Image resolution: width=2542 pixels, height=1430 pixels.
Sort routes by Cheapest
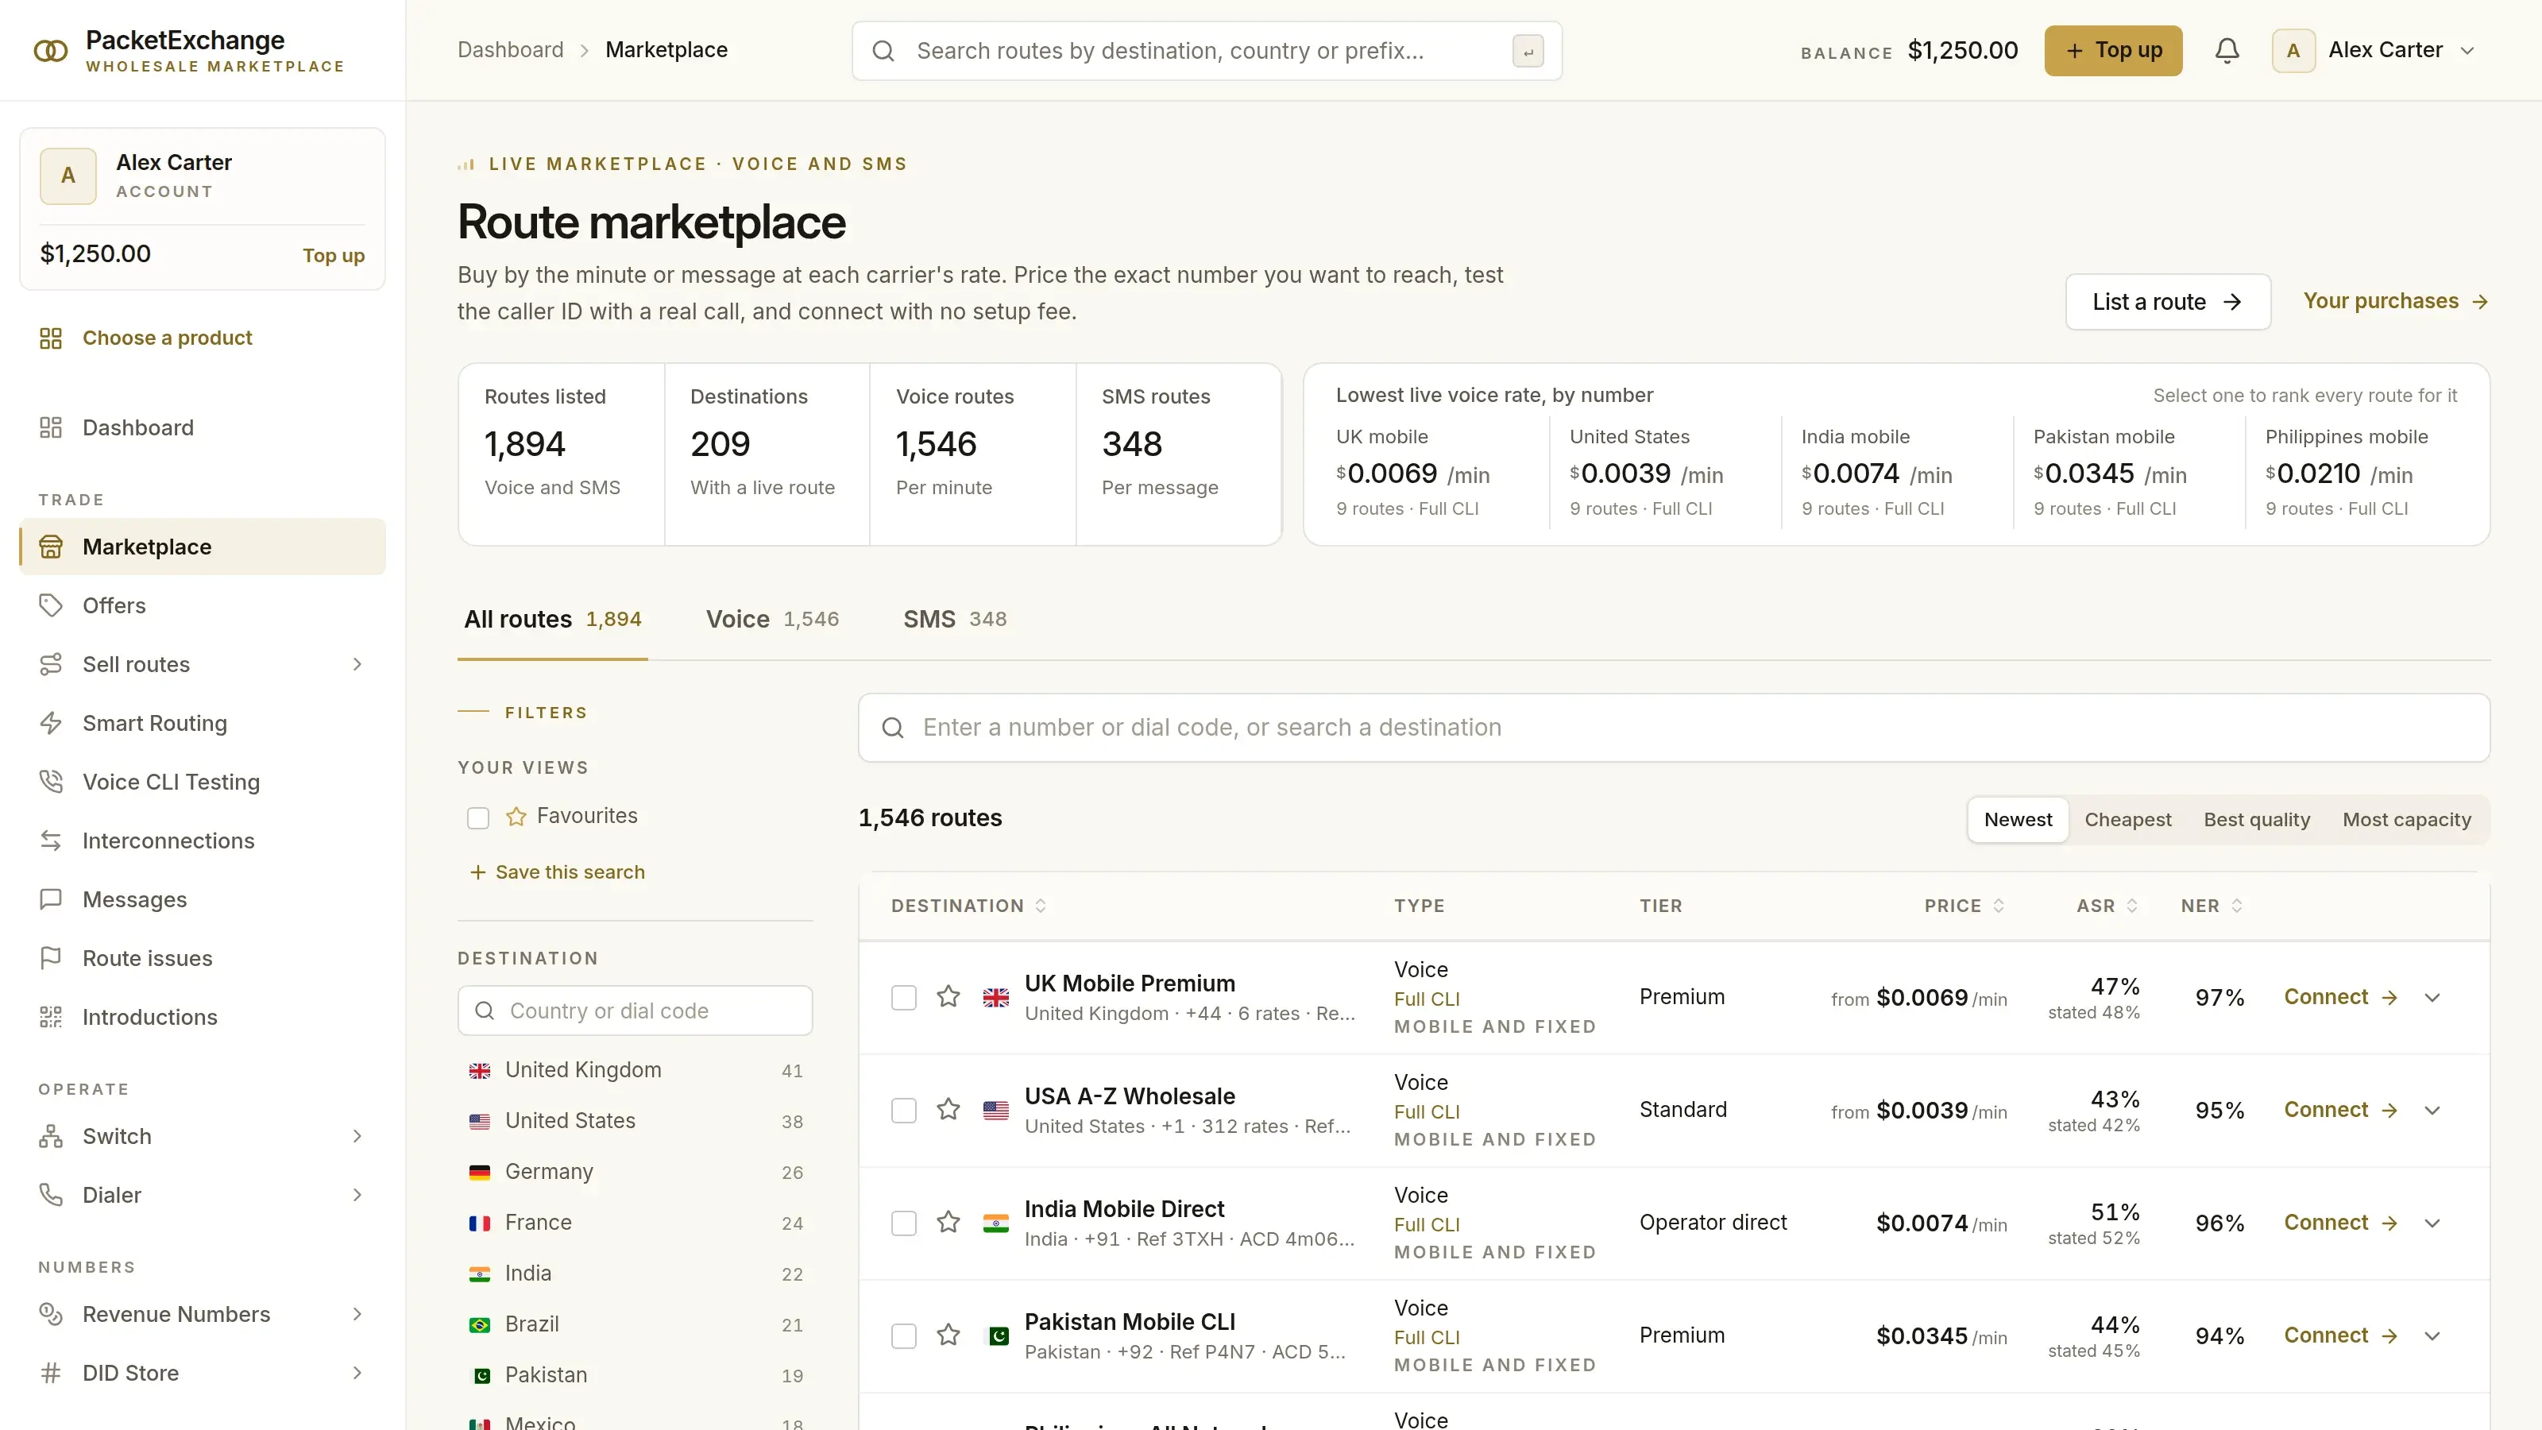click(2127, 820)
